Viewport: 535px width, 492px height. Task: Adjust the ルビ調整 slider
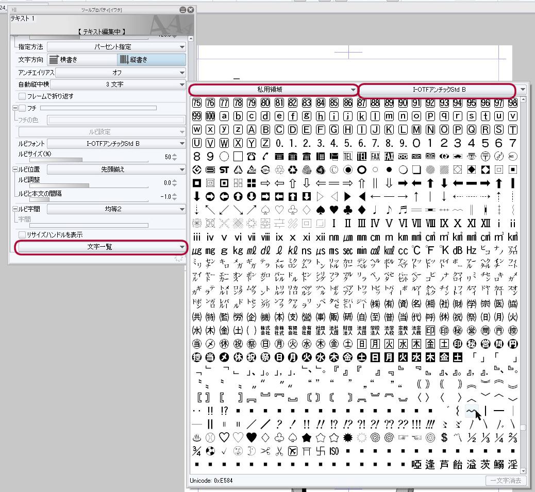(89, 185)
